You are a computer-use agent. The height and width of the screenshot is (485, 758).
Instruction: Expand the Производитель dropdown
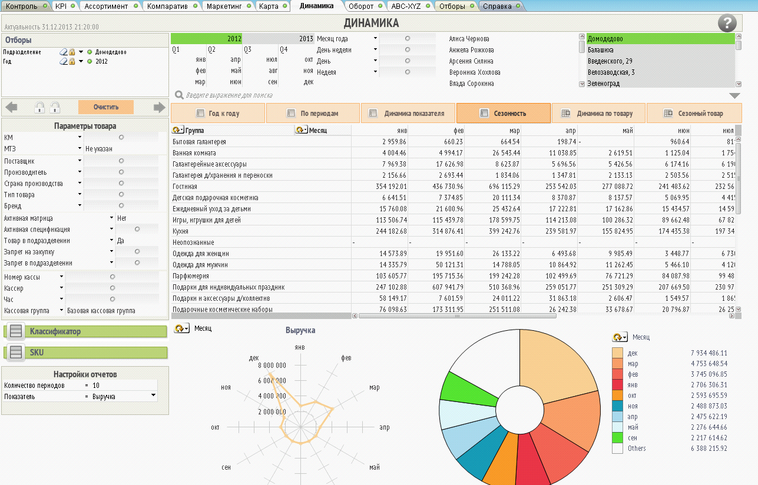[80, 172]
